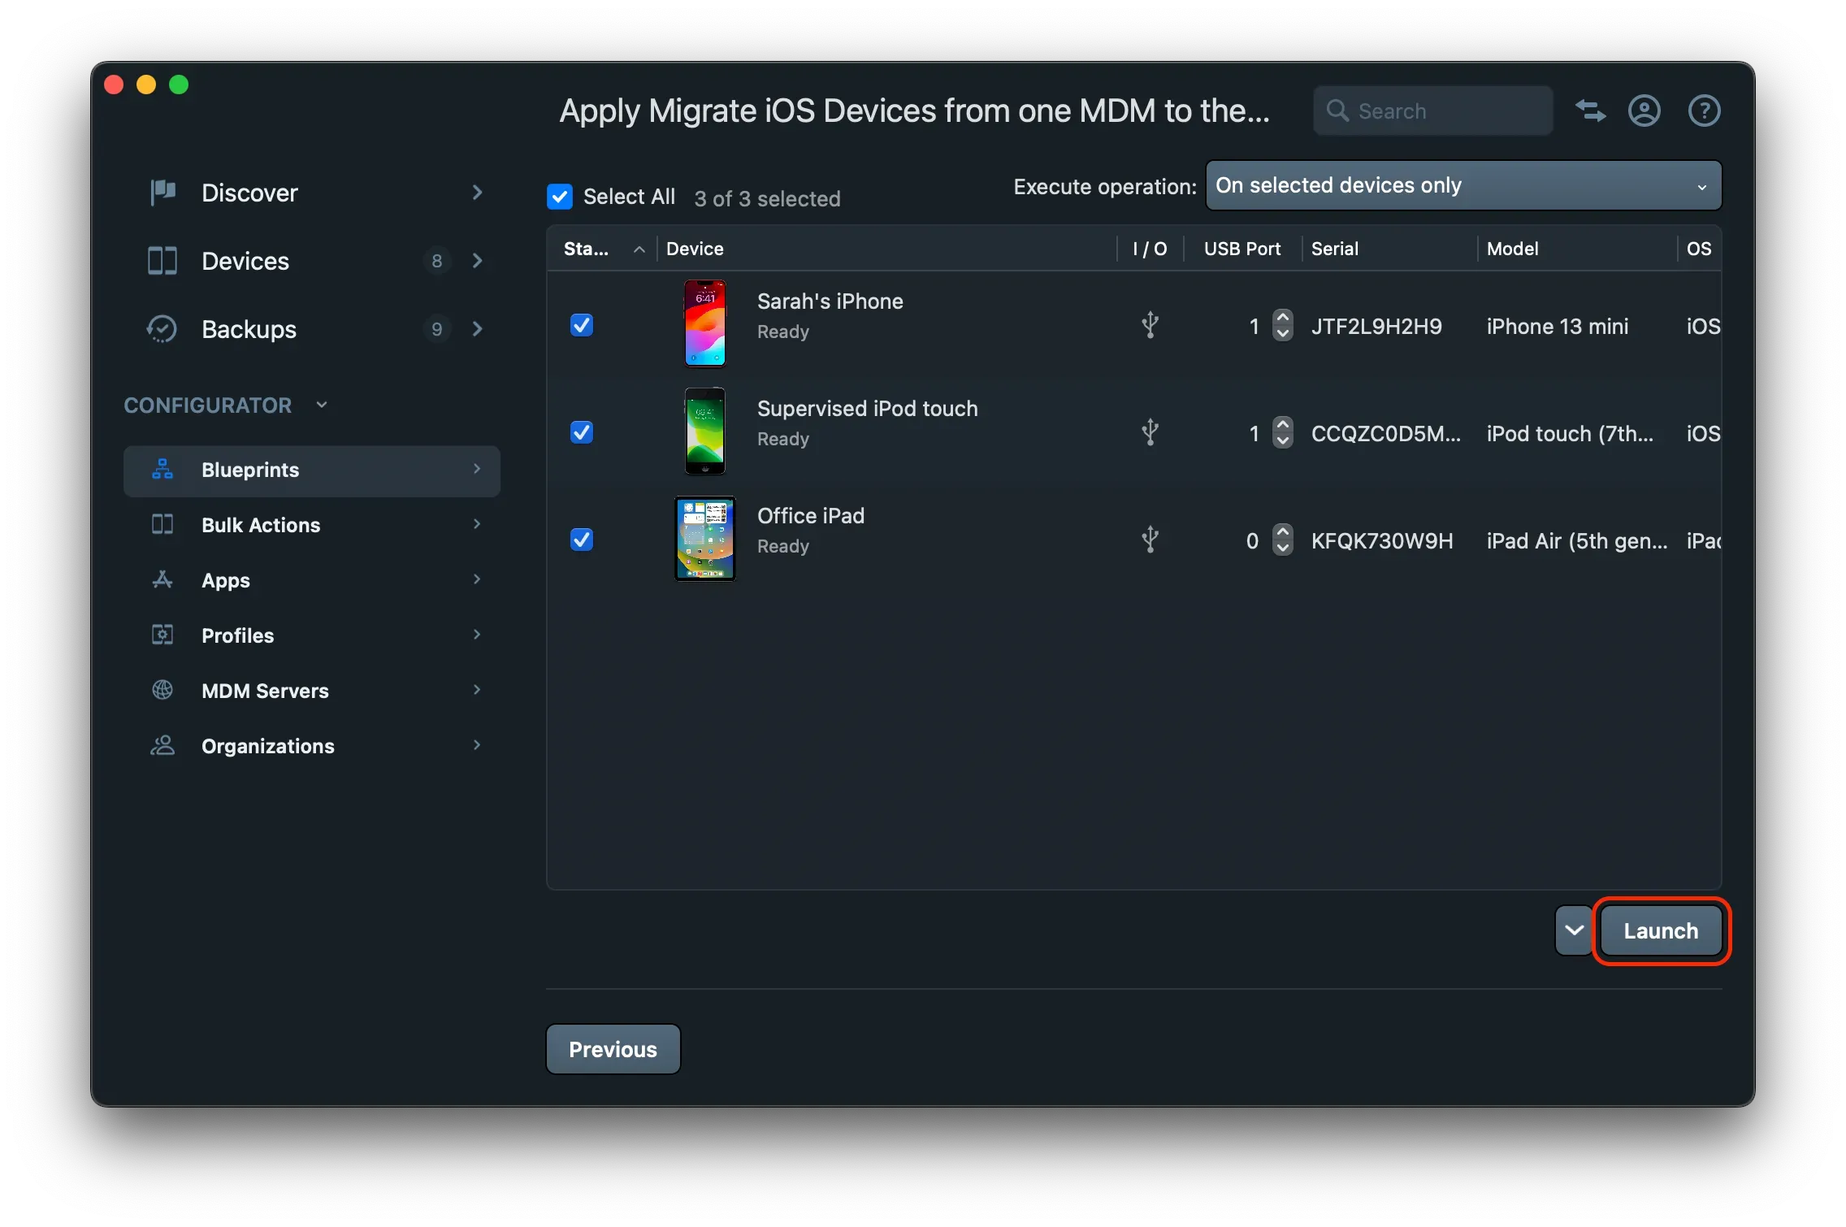Open the MDM Servers globe icon
The width and height of the screenshot is (1846, 1227).
[x=162, y=690]
